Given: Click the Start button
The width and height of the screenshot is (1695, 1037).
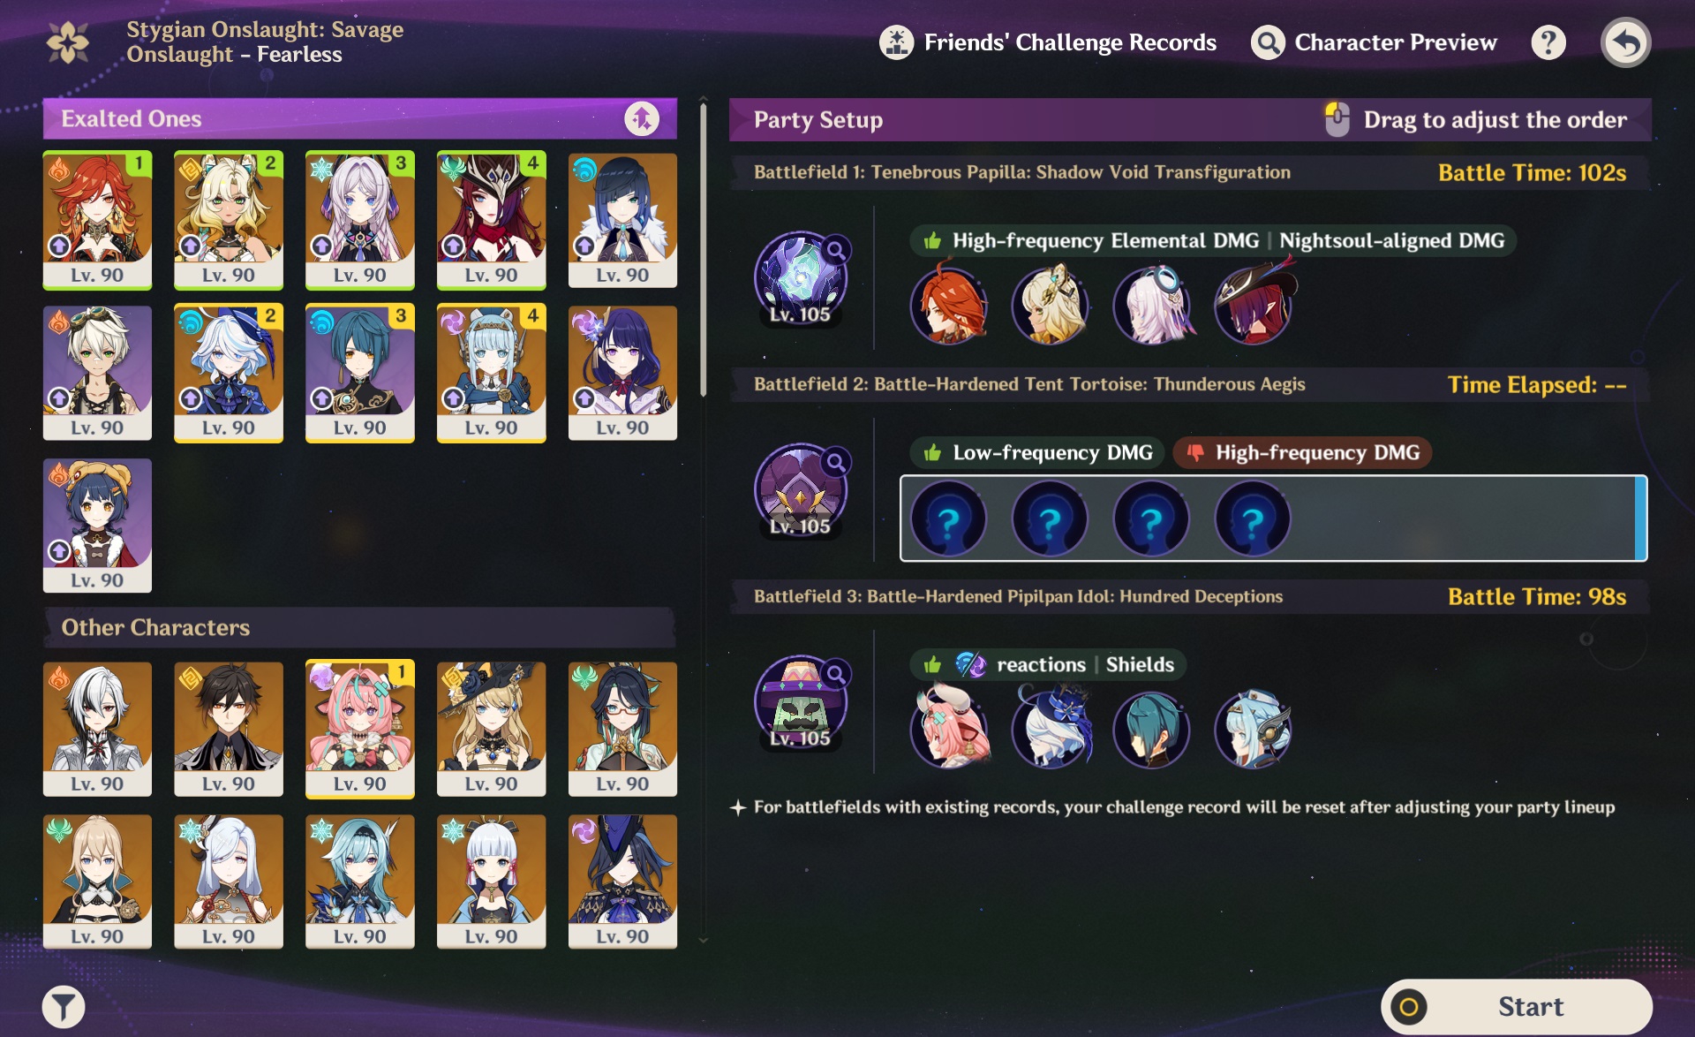Looking at the screenshot, I should pyautogui.click(x=1516, y=1006).
